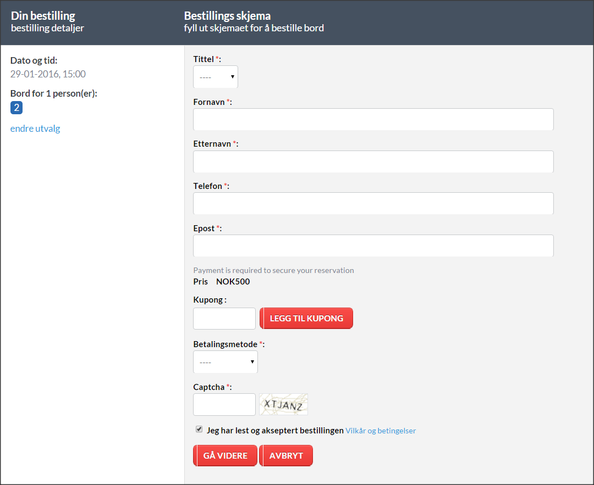Click the NOK500 price text
The height and width of the screenshot is (485, 594).
tap(233, 282)
